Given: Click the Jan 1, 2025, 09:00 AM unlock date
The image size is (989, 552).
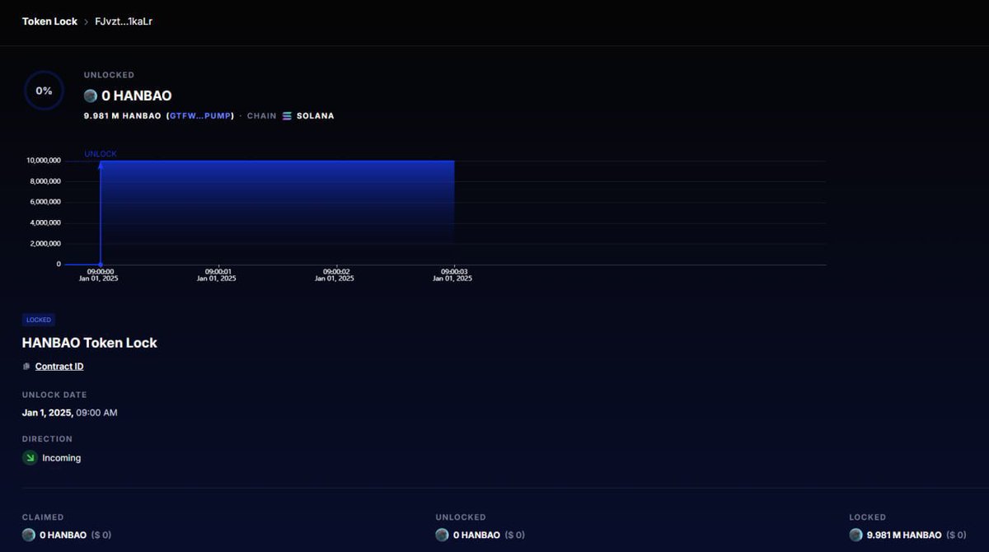Looking at the screenshot, I should point(70,412).
